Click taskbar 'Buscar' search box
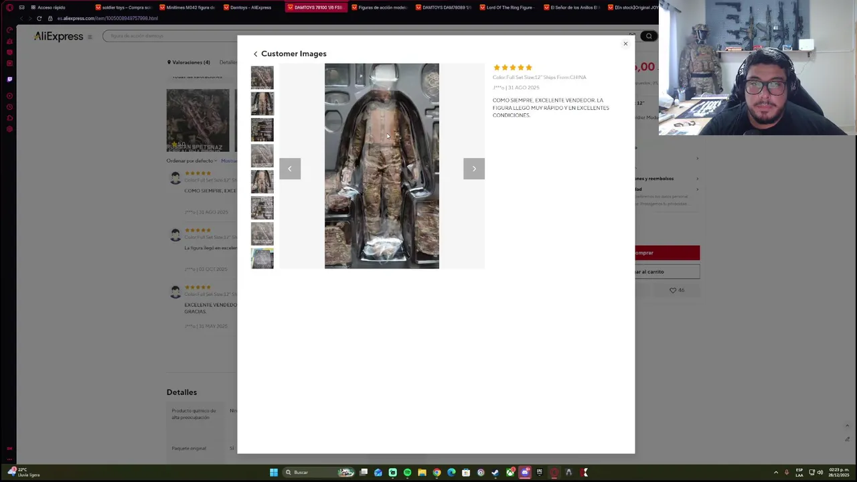Screen dimensions: 857x482 [x=319, y=473]
